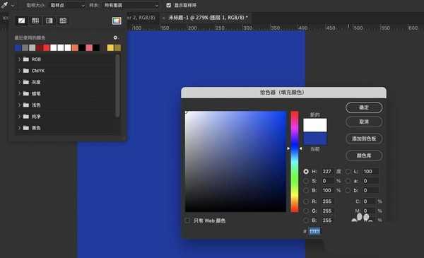Click the folder icon of RGB group
The image size is (424, 258).
[26, 59]
